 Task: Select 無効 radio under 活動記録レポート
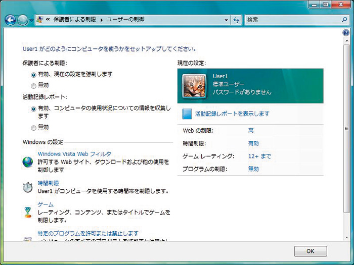click(33, 128)
